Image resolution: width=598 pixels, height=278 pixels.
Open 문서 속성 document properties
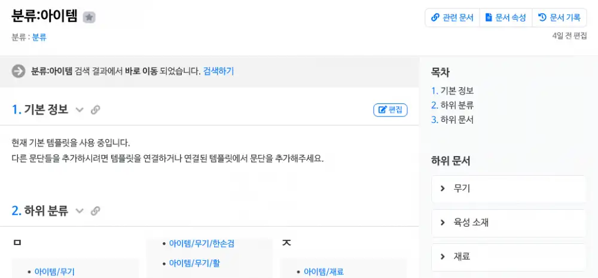[506, 18]
